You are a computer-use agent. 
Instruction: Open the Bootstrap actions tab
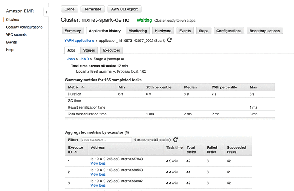click(264, 31)
